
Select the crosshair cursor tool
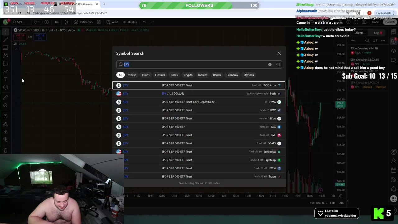(6, 32)
